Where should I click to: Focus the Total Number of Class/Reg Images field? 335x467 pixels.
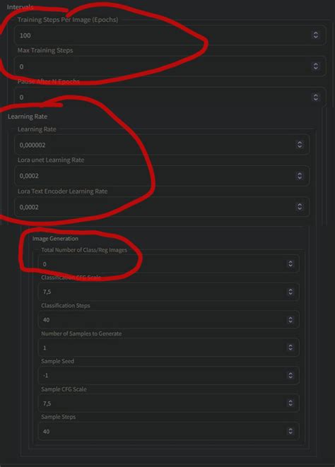click(x=169, y=264)
